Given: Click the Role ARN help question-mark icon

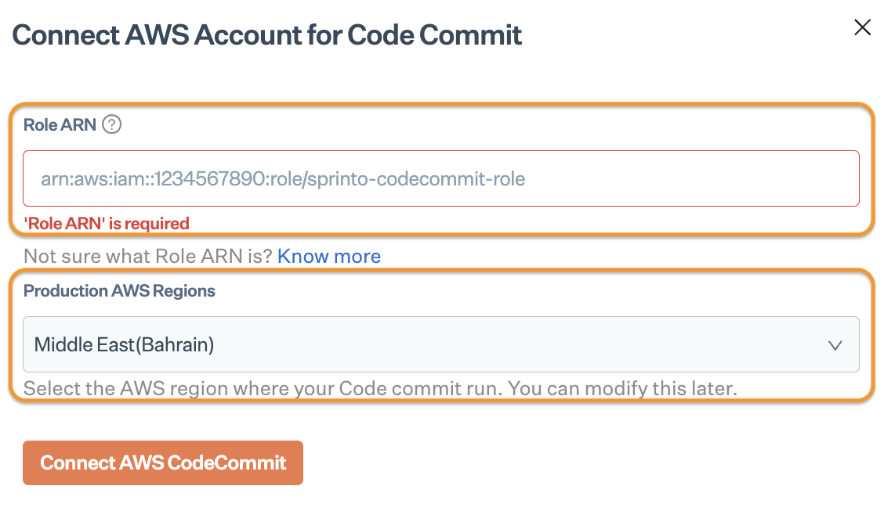Looking at the screenshot, I should point(112,124).
